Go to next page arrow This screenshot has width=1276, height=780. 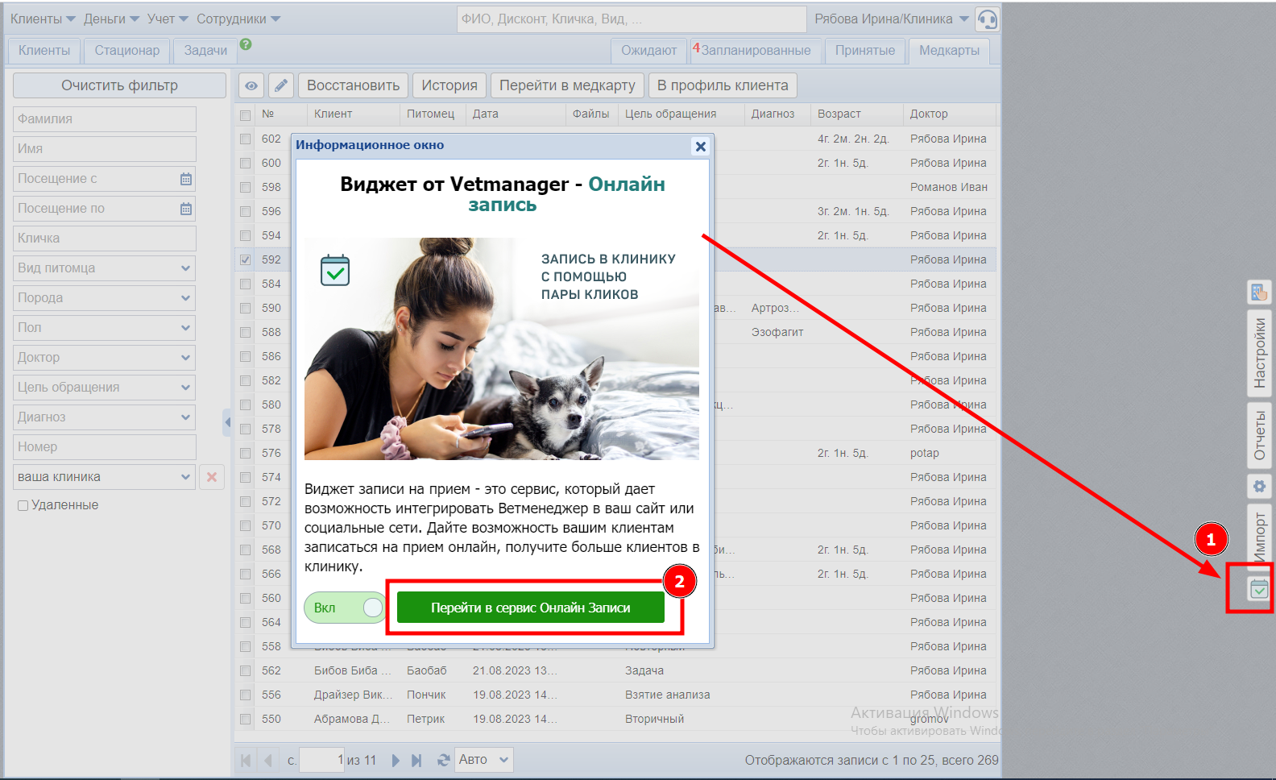pyautogui.click(x=396, y=760)
